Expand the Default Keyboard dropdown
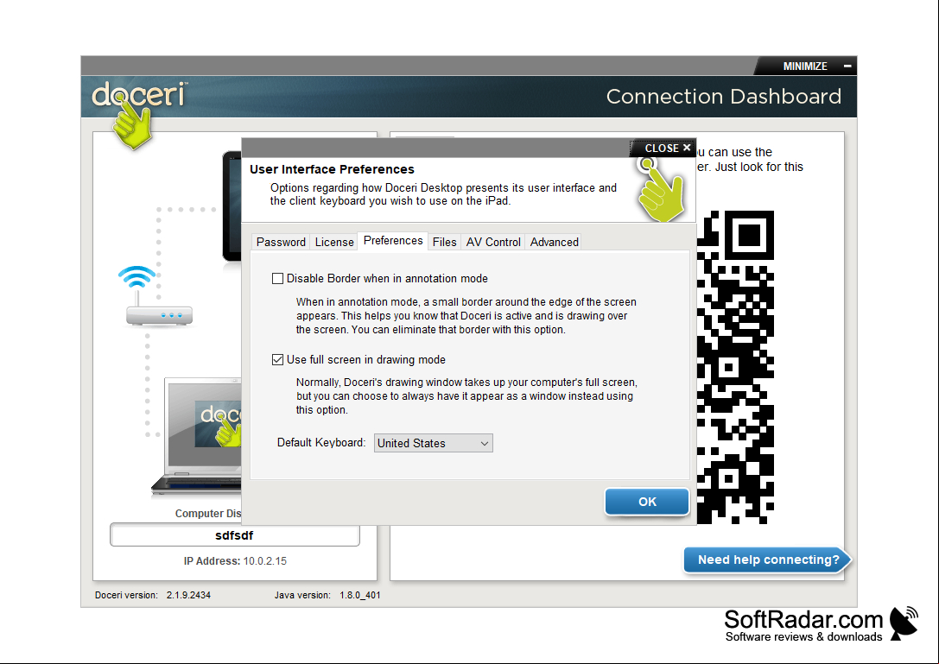Screen dimensions: 939x664 coord(433,443)
